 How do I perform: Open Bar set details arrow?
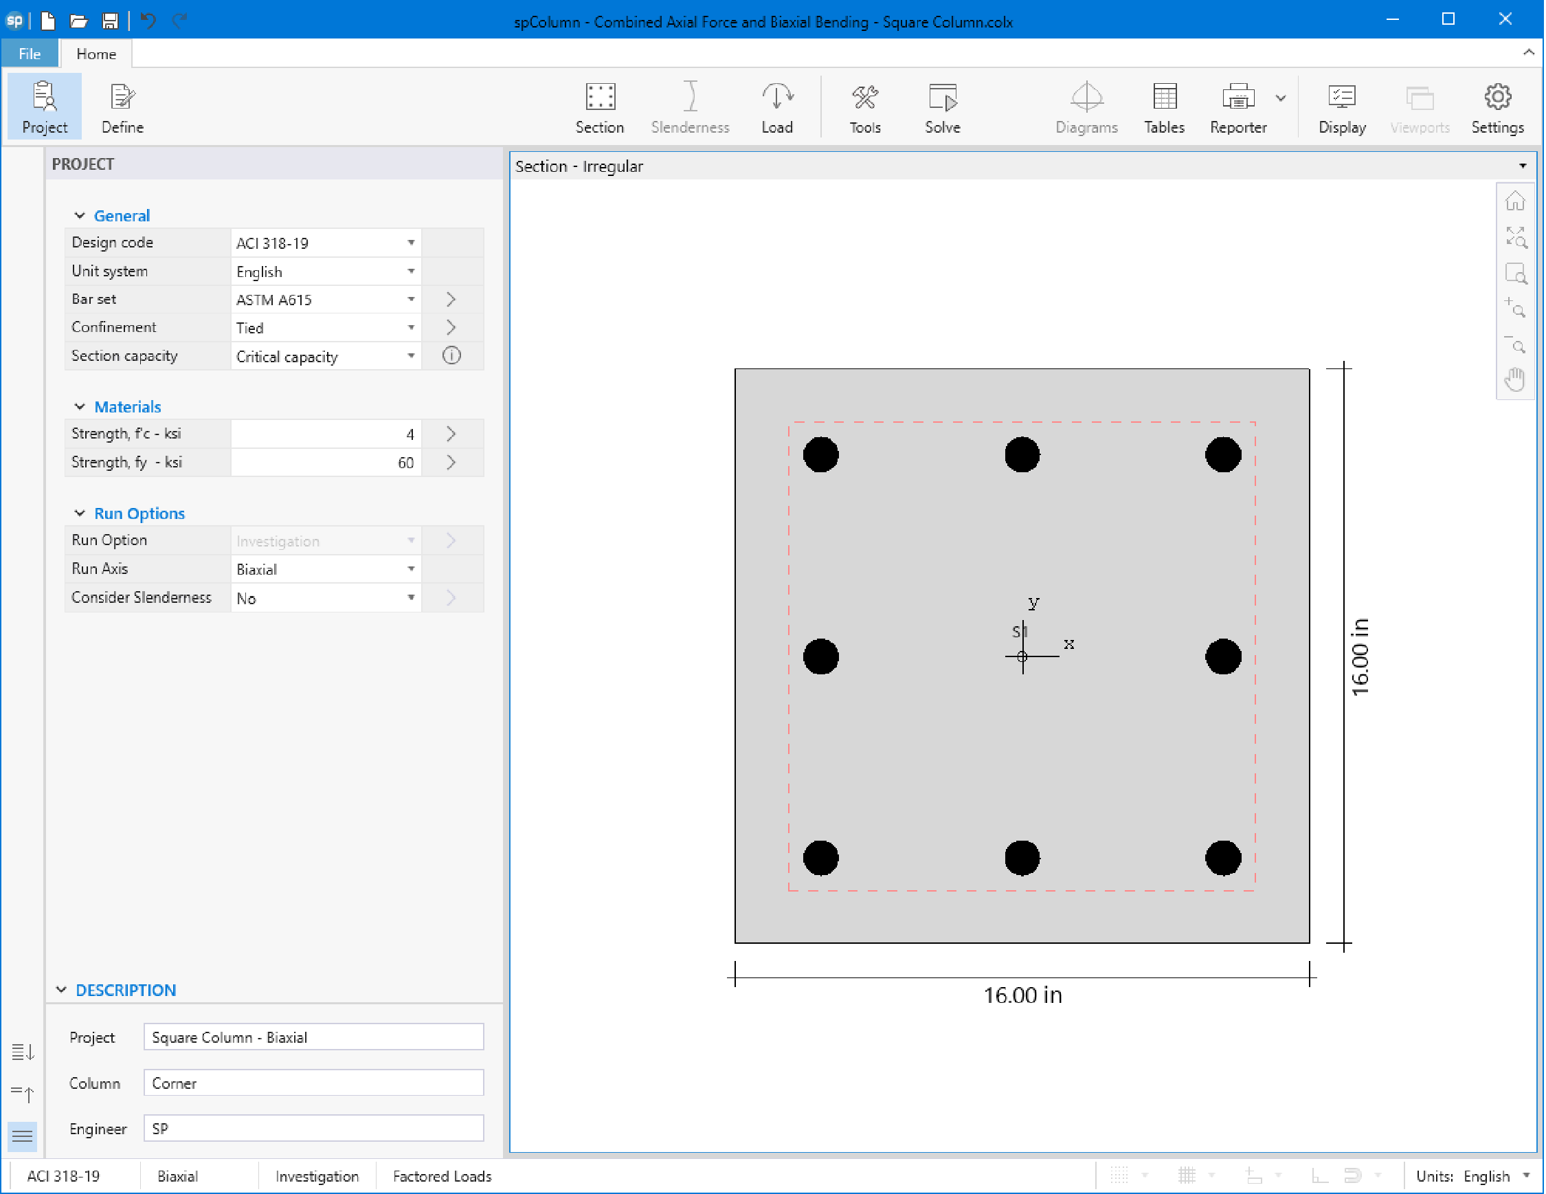[451, 300]
